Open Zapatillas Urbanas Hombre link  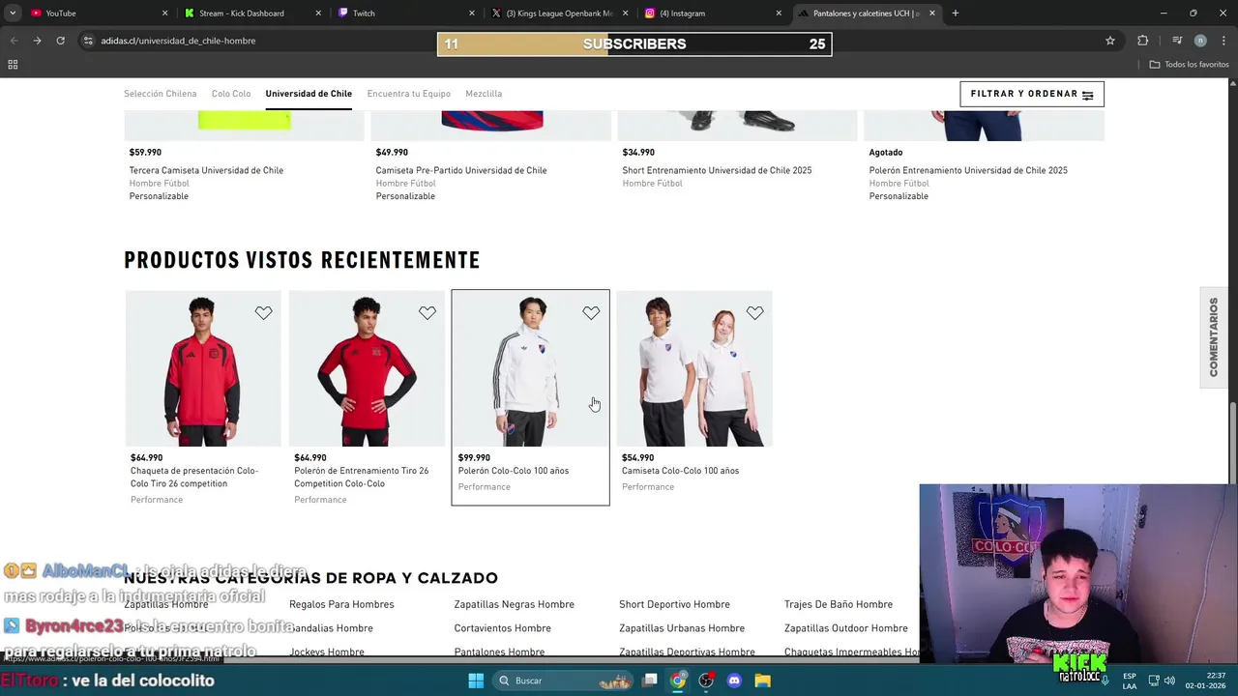tap(682, 628)
